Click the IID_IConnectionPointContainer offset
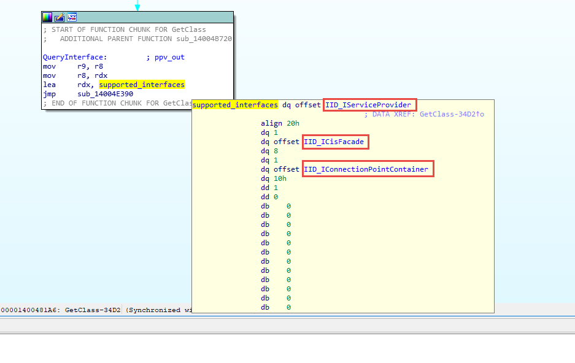Screen dimensions: 575x363 coord(368,169)
